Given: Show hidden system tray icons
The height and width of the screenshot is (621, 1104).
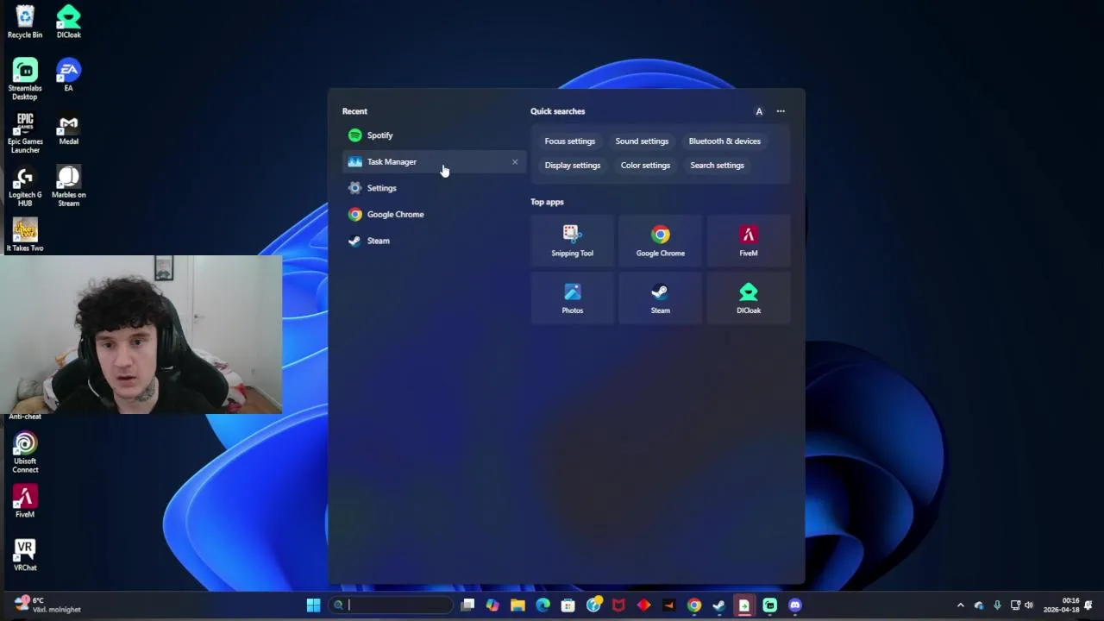Looking at the screenshot, I should pyautogui.click(x=961, y=605).
